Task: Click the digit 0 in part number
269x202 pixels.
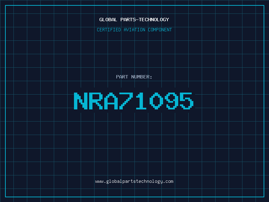Action: [x=157, y=101]
